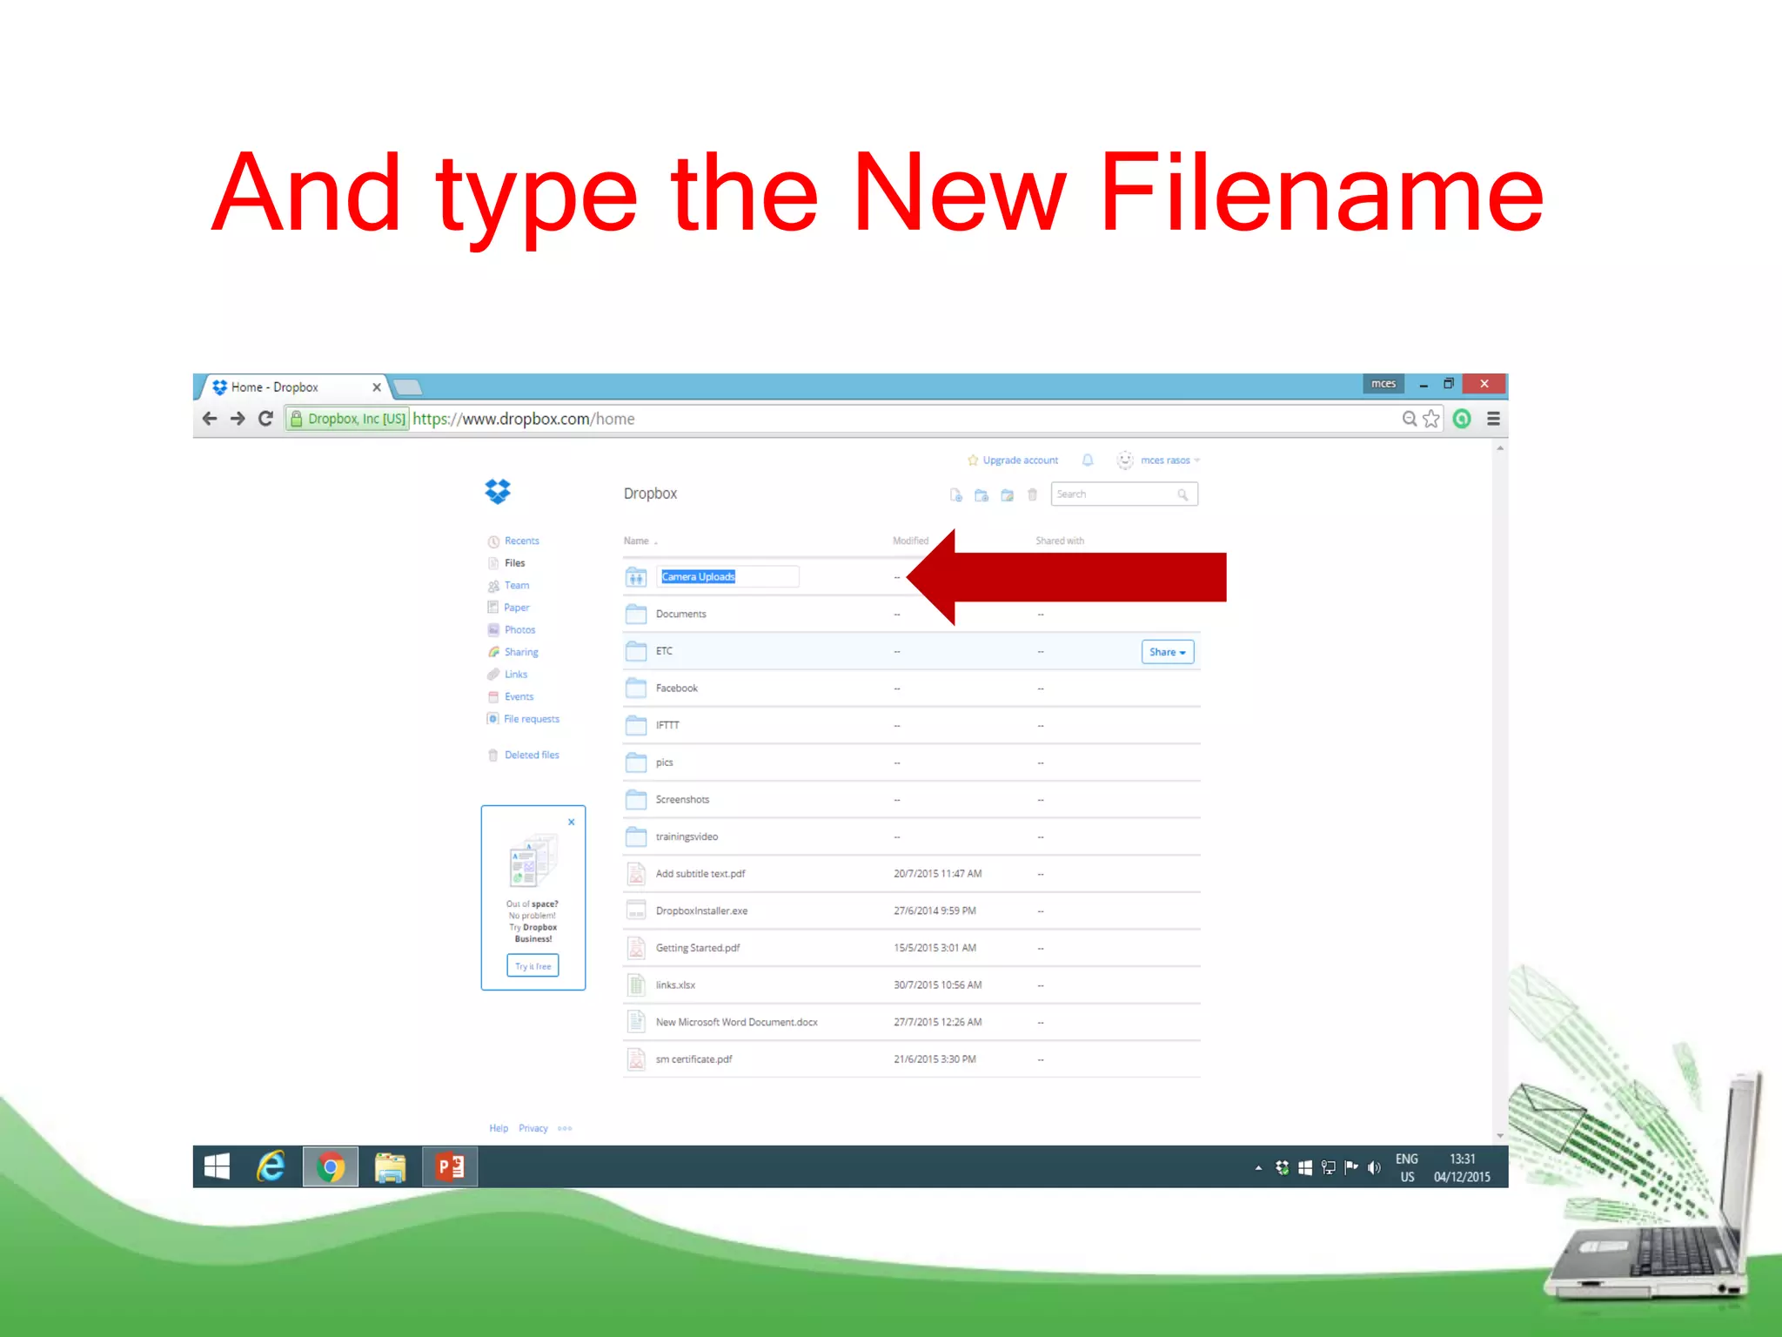This screenshot has height=1337, width=1782.
Task: Click the share folder icon
Action: pos(1007,494)
